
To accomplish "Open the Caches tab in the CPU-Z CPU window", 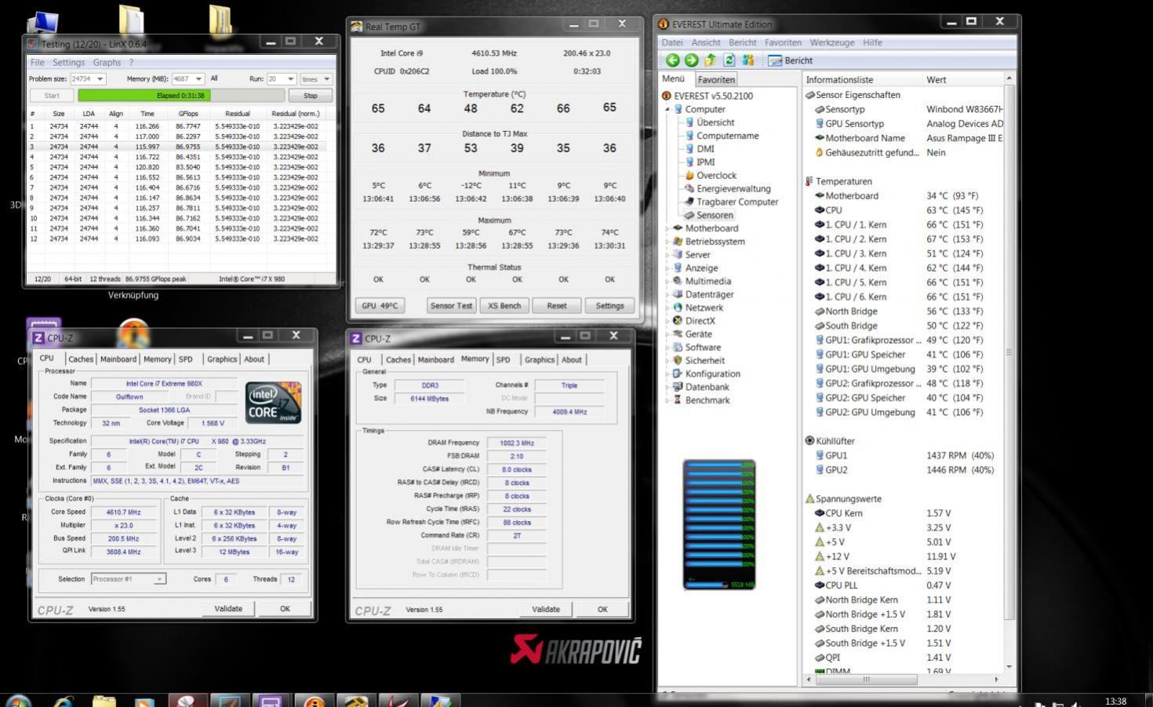I will tap(81, 359).
